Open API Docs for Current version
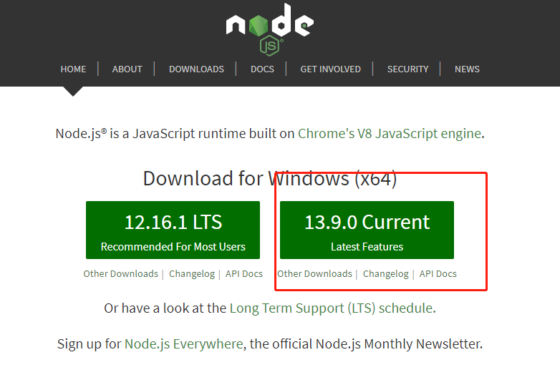Screen dimensions: 560x390 click(x=438, y=274)
